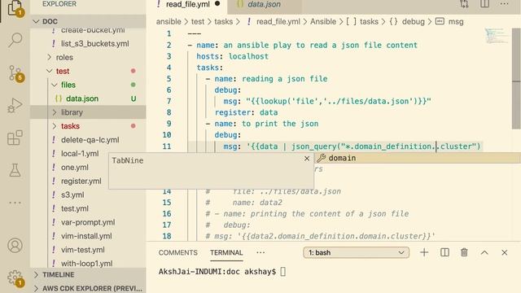Place cursor on line 7 lookup text
This screenshot has width=521, height=293.
[339, 101]
